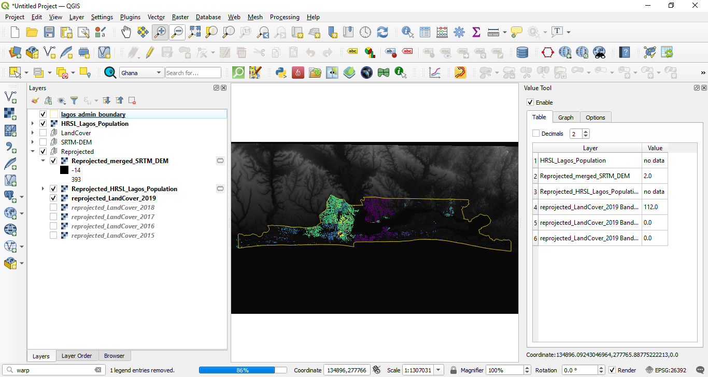The image size is (708, 377).
Task: Open the Python console
Action: pyautogui.click(x=281, y=72)
